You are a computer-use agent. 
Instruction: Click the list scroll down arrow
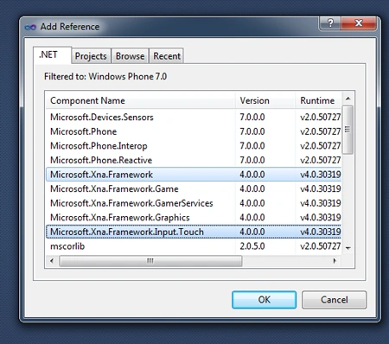coord(348,248)
